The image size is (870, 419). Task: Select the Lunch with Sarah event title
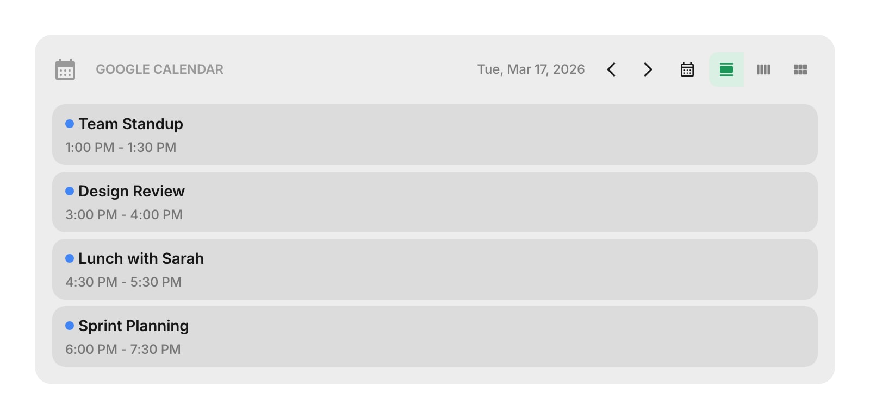(141, 258)
